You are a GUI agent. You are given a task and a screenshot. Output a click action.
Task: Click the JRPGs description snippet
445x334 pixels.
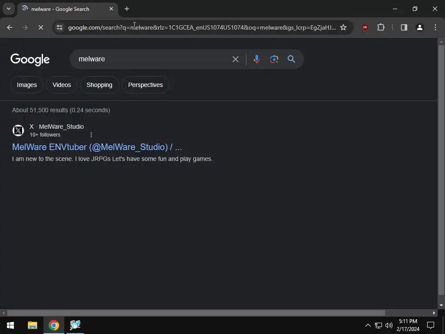[x=113, y=159]
